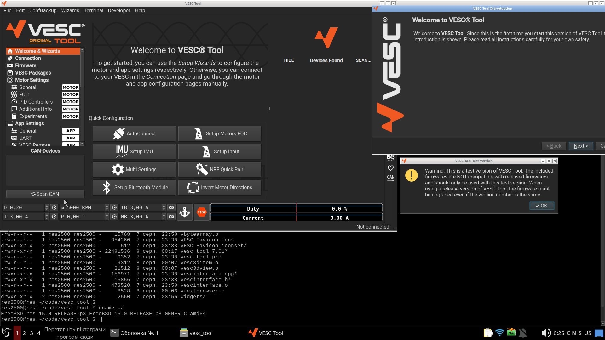Click the AutoConnect button

[x=134, y=134]
